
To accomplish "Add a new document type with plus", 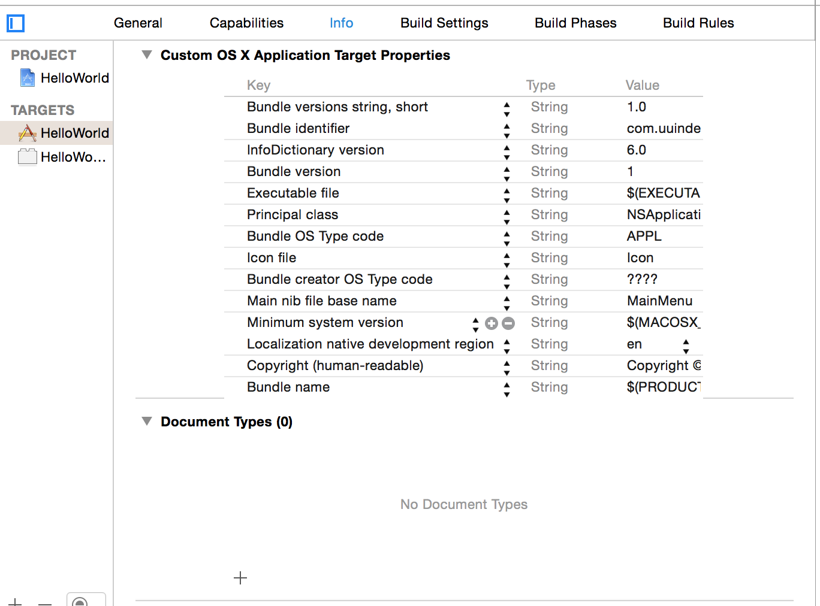I will click(x=240, y=578).
